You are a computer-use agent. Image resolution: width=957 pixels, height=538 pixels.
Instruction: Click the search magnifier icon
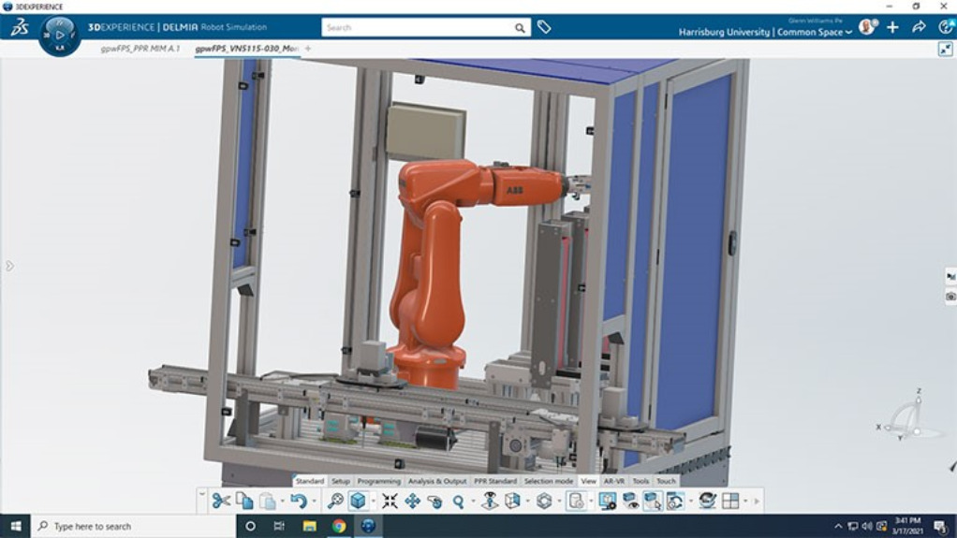click(x=520, y=27)
